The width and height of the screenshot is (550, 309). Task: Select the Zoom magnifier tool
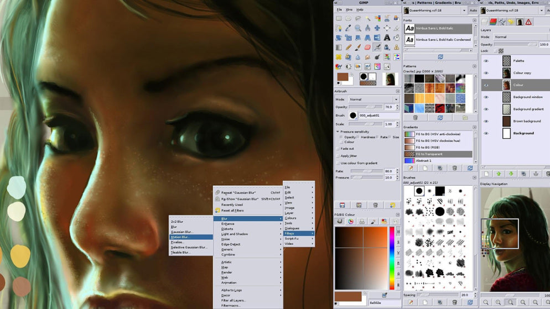pyautogui.click(x=358, y=28)
